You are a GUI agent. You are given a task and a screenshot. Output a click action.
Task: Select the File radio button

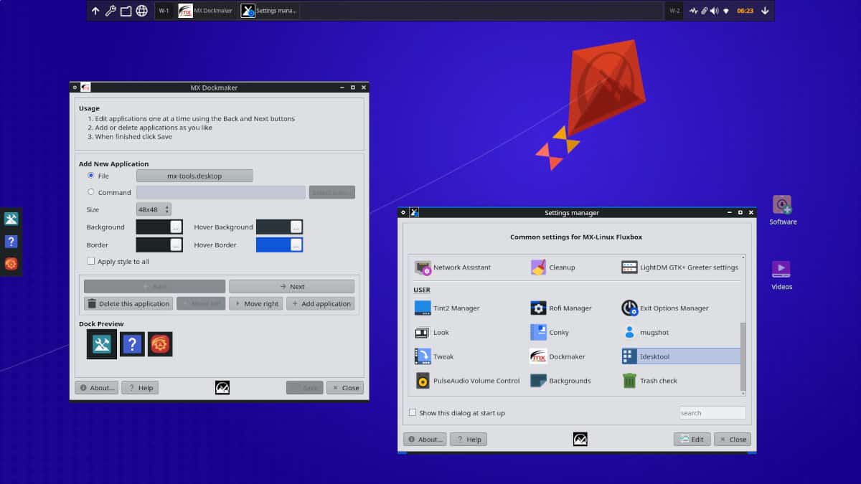point(91,176)
